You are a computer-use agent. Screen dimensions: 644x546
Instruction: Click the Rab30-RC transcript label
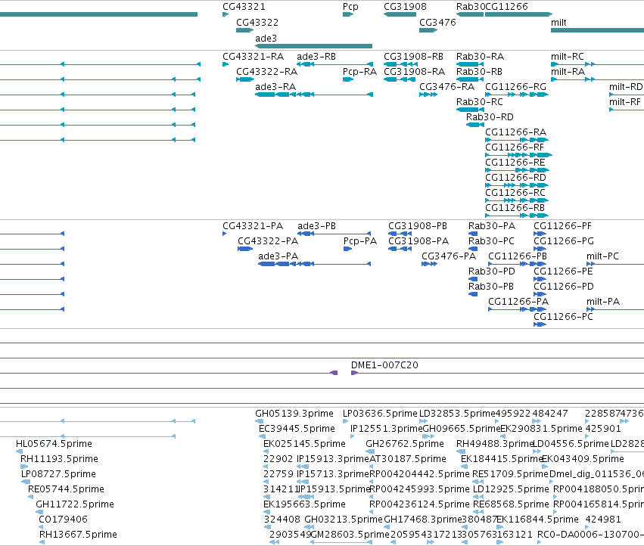[480, 102]
